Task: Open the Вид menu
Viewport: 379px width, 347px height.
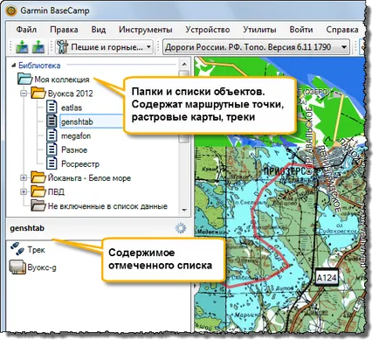Action: pyautogui.click(x=99, y=30)
